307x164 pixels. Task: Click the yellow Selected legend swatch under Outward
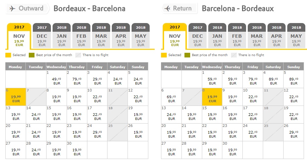(8, 55)
